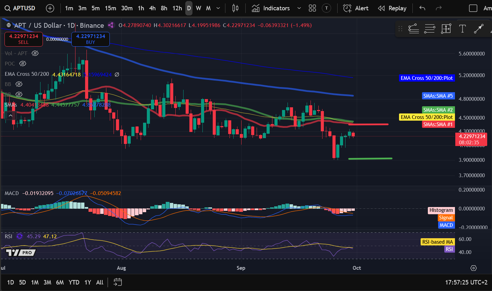Open the candlestick chart type menu
This screenshot has width=492, height=291.
coord(235,8)
